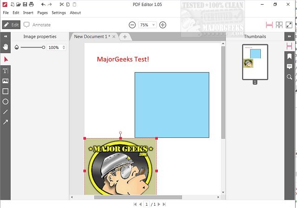Image resolution: width=297 pixels, height=208 pixels.
Task: Collapse the right Thumbnails panel
Action: coord(289,37)
